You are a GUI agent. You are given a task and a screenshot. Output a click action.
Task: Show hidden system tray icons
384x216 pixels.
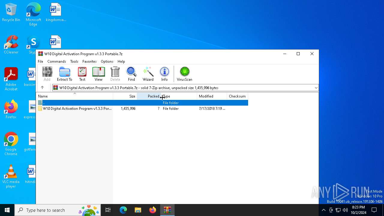click(323, 210)
